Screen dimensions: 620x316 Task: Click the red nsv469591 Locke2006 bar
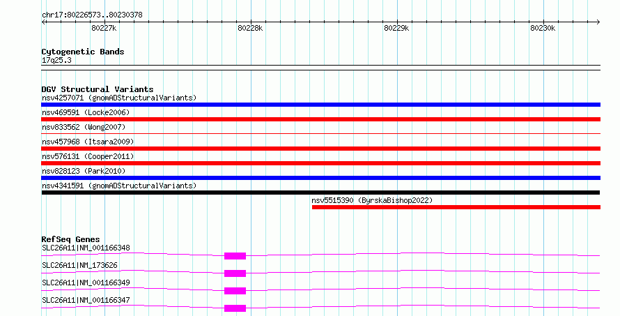(x=320, y=119)
